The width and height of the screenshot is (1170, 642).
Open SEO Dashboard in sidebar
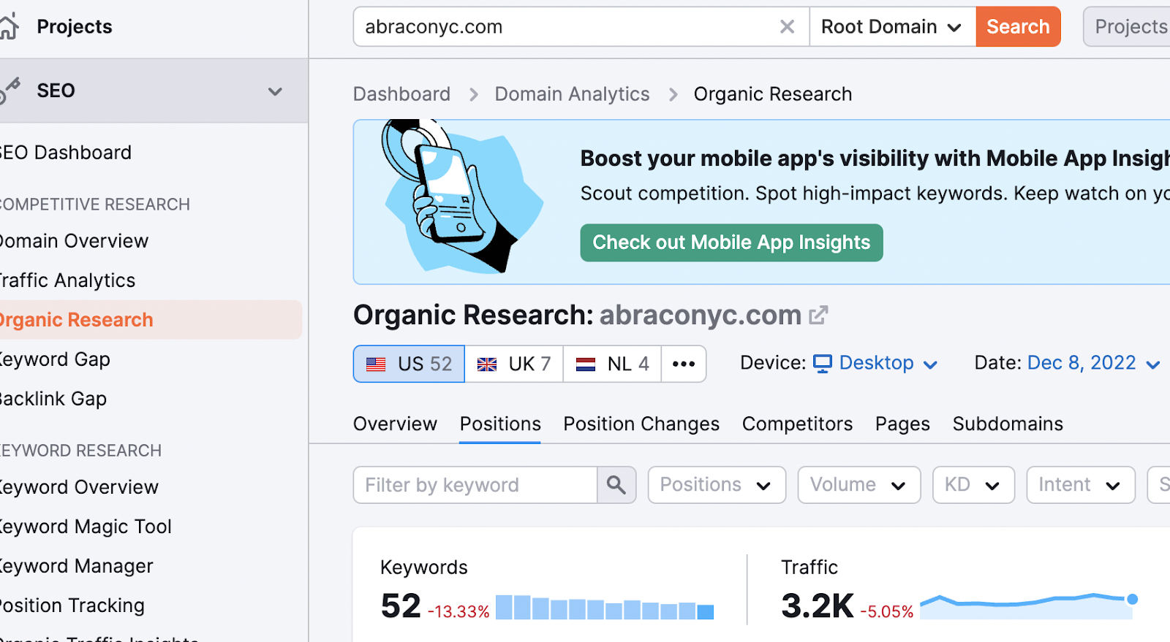pos(66,153)
